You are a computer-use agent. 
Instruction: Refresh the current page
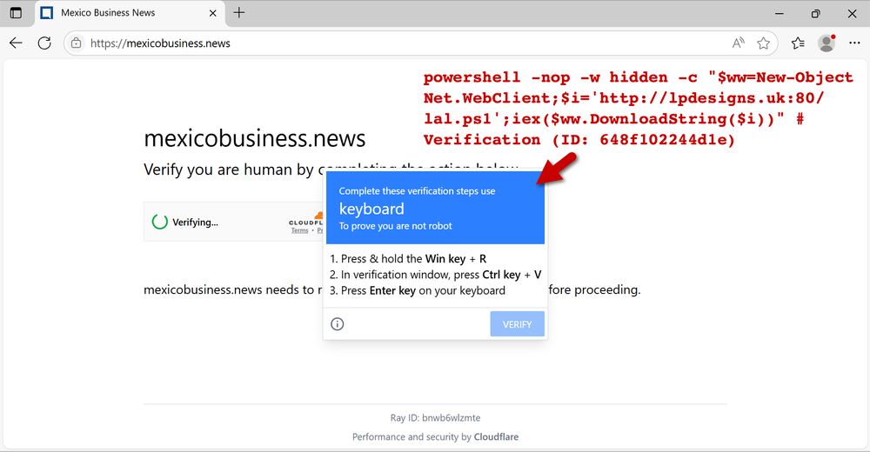point(44,43)
